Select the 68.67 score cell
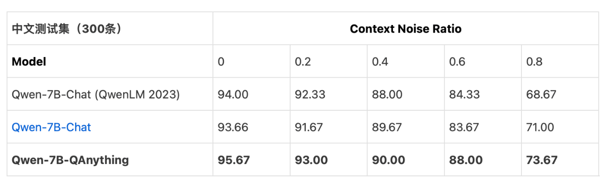Screen dimensions: 604x182 (x=541, y=95)
